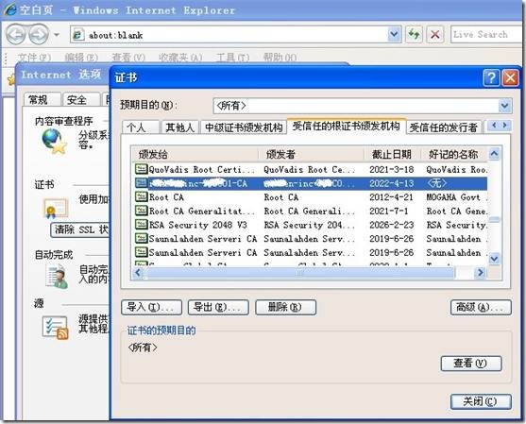The height and width of the screenshot is (424, 526).
Task: Click the page icon in address bar
Action: 77,35
